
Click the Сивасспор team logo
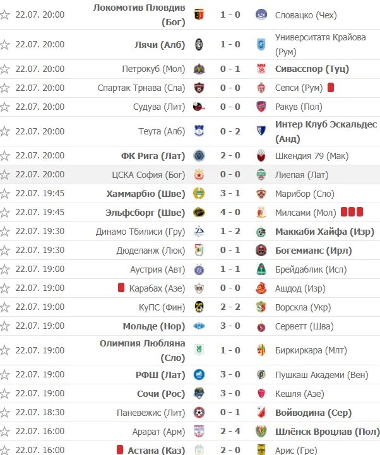pos(261,69)
